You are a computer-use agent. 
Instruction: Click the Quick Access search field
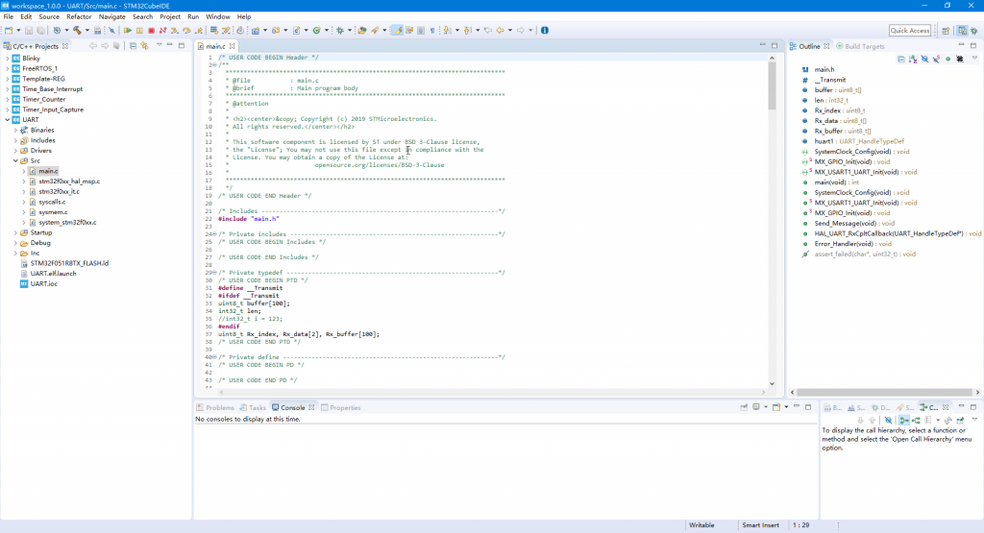coord(909,30)
